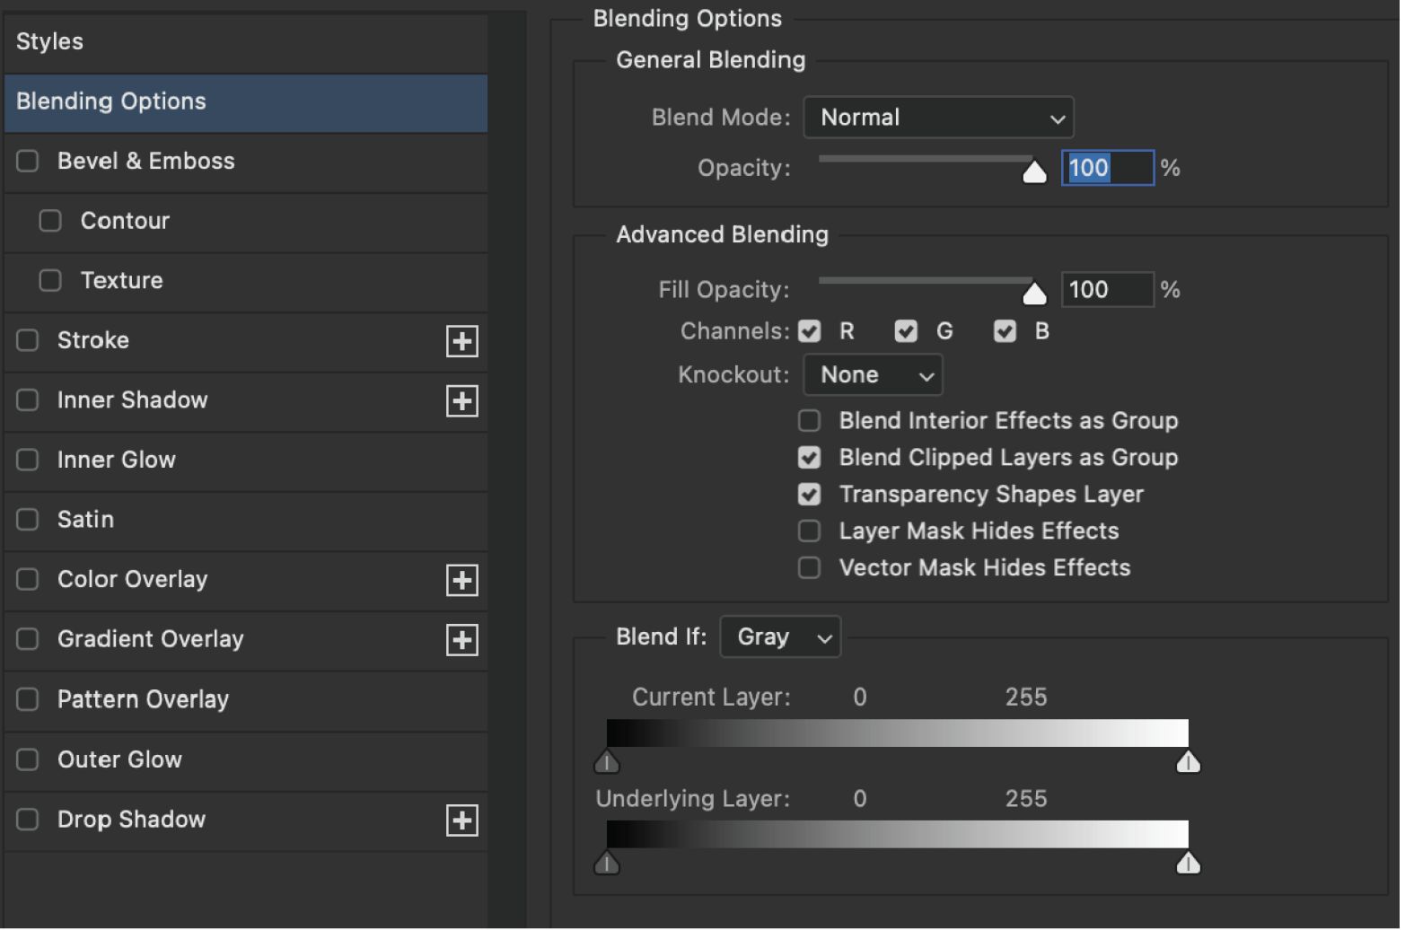Click the Fill Opacity slider handle
Screen dimensions: 1405x930
(1034, 293)
